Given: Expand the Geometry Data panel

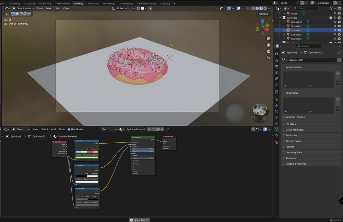Looking at the screenshot, I should coord(294,153).
